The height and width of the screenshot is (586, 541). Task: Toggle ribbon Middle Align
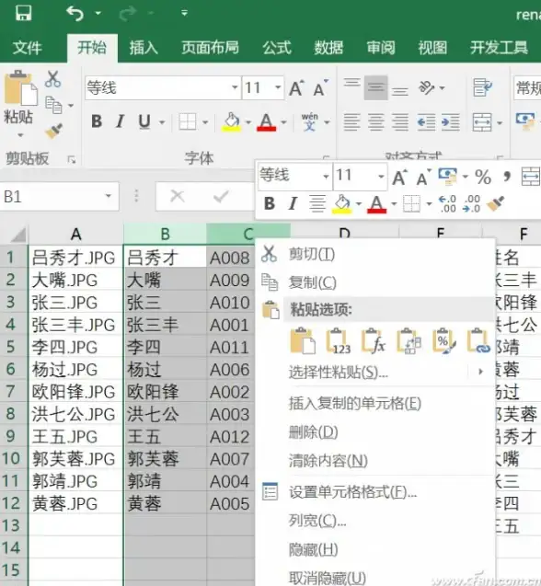point(375,87)
